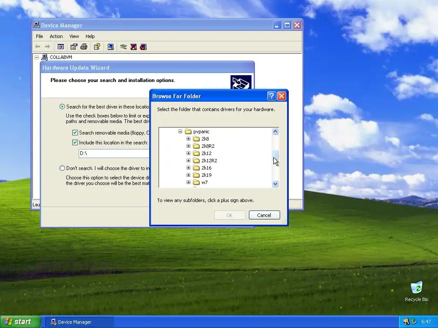Open the View menu
Image resolution: width=438 pixels, height=328 pixels.
point(74,36)
